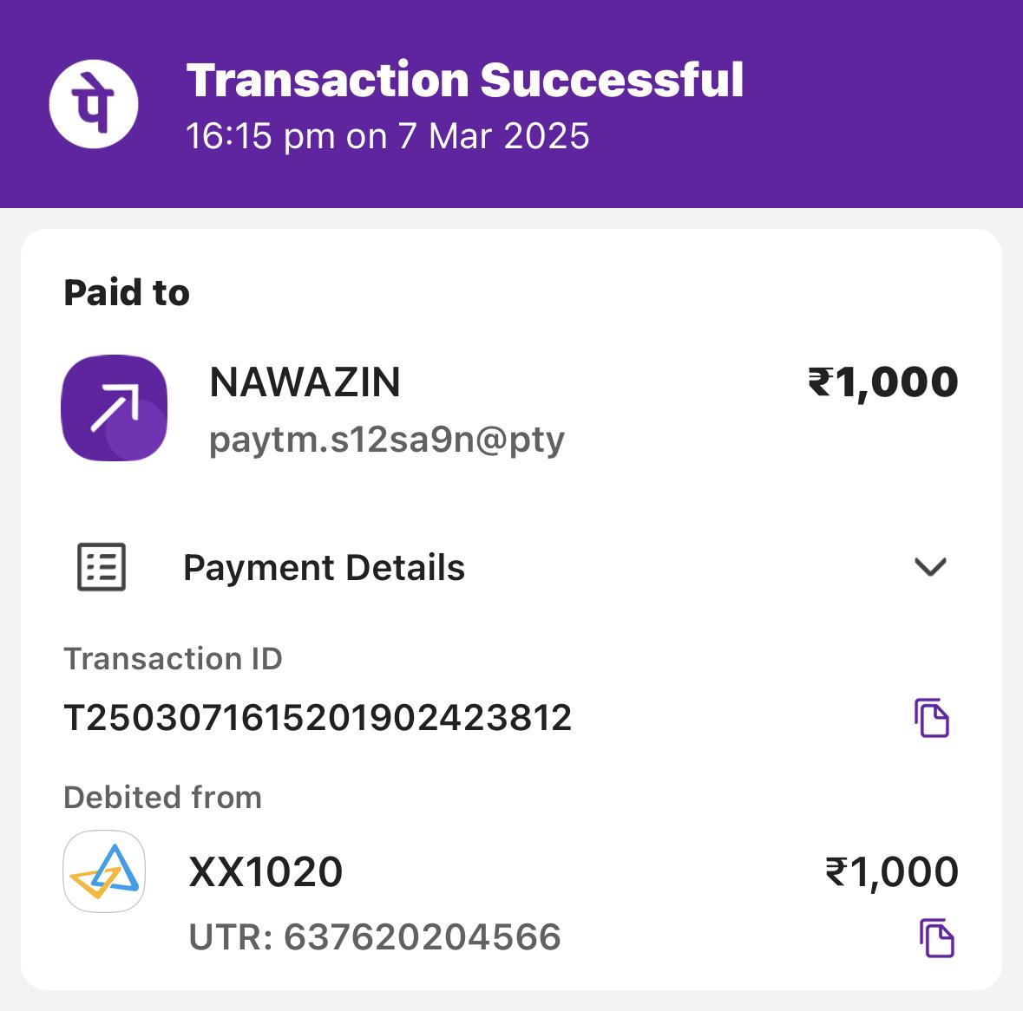Click the UTR: 637620204566 text
The image size is (1023, 1011).
click(375, 937)
